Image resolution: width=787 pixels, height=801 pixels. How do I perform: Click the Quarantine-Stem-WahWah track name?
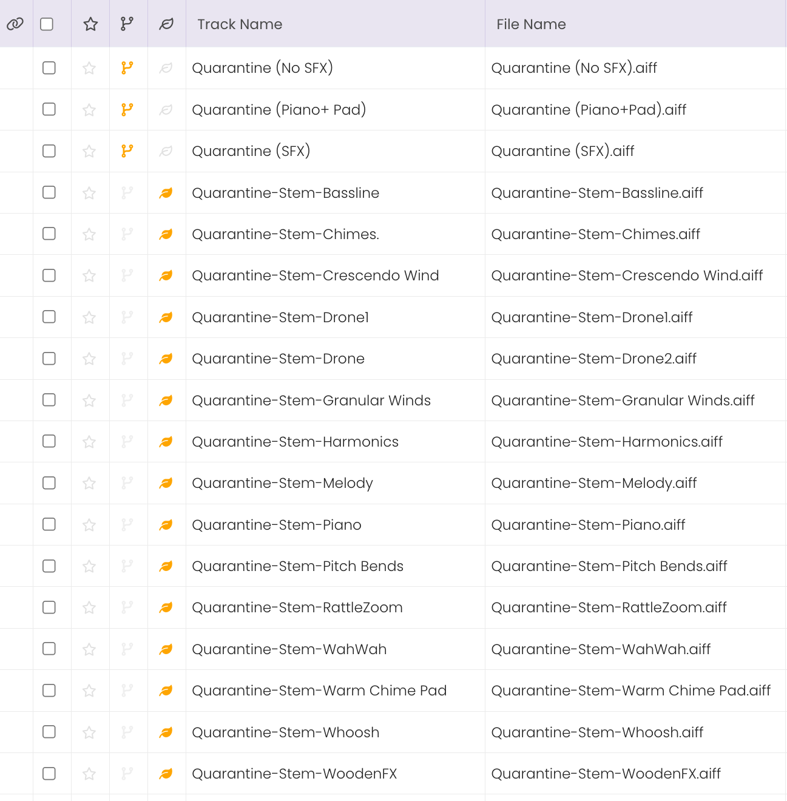coord(289,649)
